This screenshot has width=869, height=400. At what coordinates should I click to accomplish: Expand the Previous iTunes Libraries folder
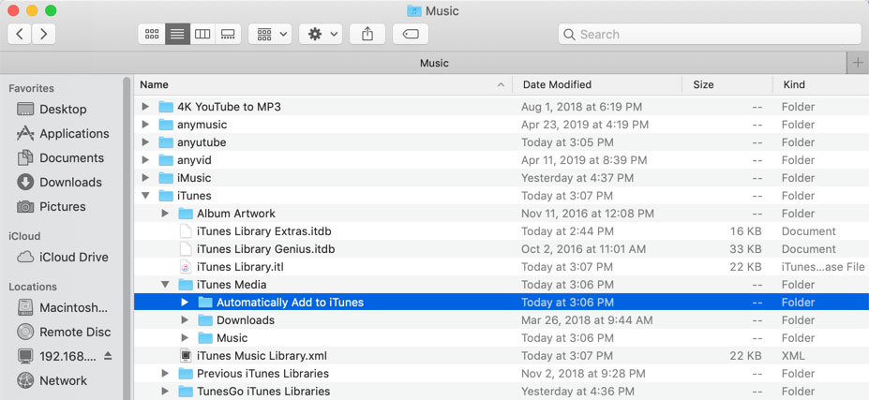tap(165, 374)
